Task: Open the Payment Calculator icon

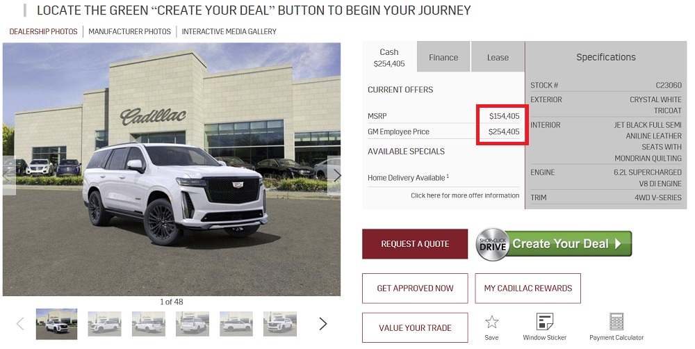Action: [616, 323]
